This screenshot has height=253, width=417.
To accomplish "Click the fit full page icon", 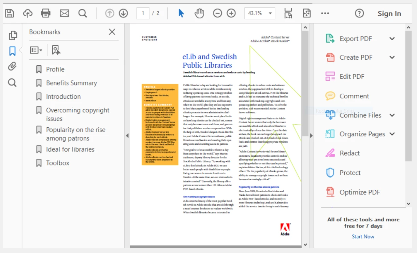I will pyautogui.click(x=307, y=13).
